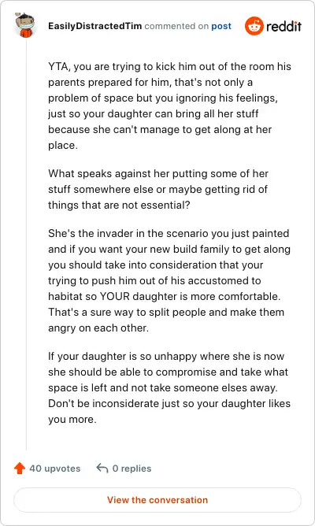Click the "40 upvotes" label

[x=55, y=469]
